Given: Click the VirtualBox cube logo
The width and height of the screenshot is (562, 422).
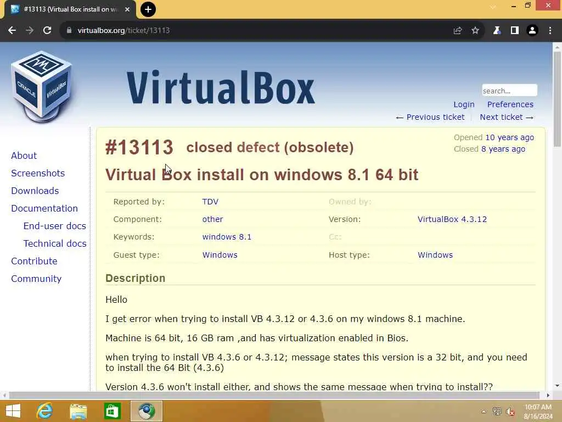Looking at the screenshot, I should [x=41, y=86].
